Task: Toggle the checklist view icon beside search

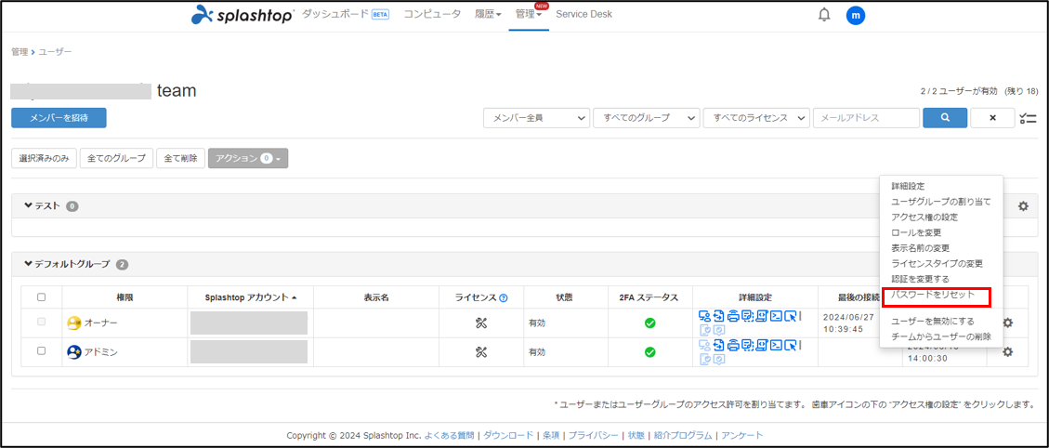Action: pos(1027,119)
